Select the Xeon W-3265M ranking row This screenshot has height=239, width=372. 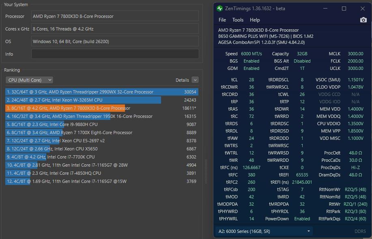coord(101,100)
